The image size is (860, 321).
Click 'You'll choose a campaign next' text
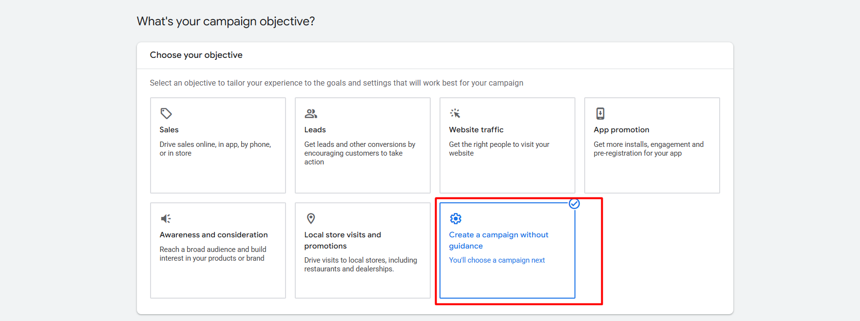click(x=497, y=260)
